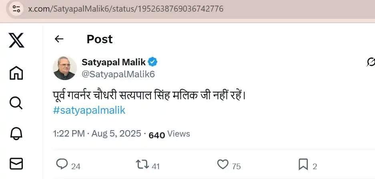Image resolution: width=375 pixels, height=179 pixels.
Task: Open the #satyapalmalik hashtag
Action: [89, 111]
